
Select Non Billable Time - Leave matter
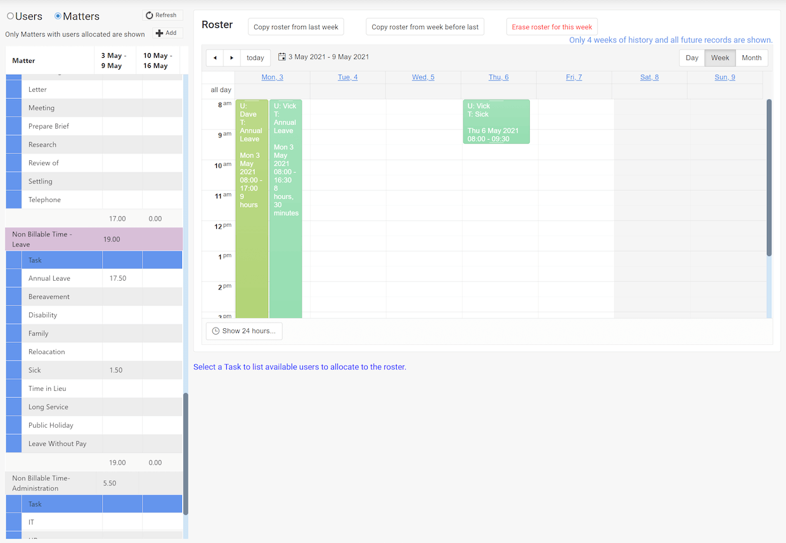[x=94, y=239]
